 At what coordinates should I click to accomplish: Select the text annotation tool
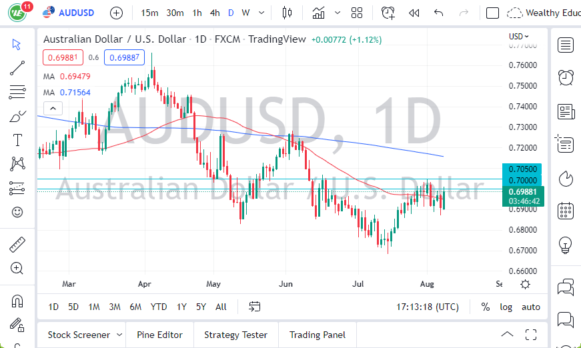(17, 140)
